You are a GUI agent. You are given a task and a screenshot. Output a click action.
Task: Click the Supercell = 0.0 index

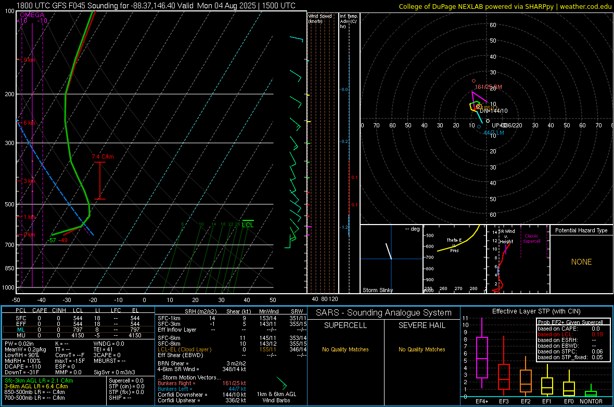pos(126,380)
